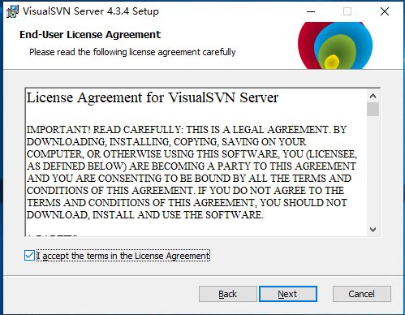
Task: Click the installer icon in the title bar
Action: click(12, 11)
